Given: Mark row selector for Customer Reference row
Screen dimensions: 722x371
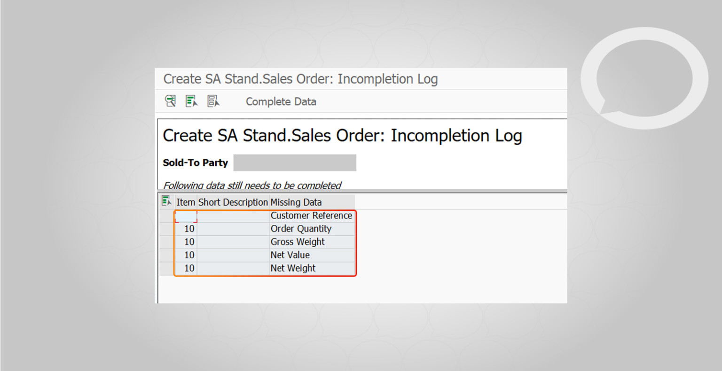Looking at the screenshot, I should (167, 216).
